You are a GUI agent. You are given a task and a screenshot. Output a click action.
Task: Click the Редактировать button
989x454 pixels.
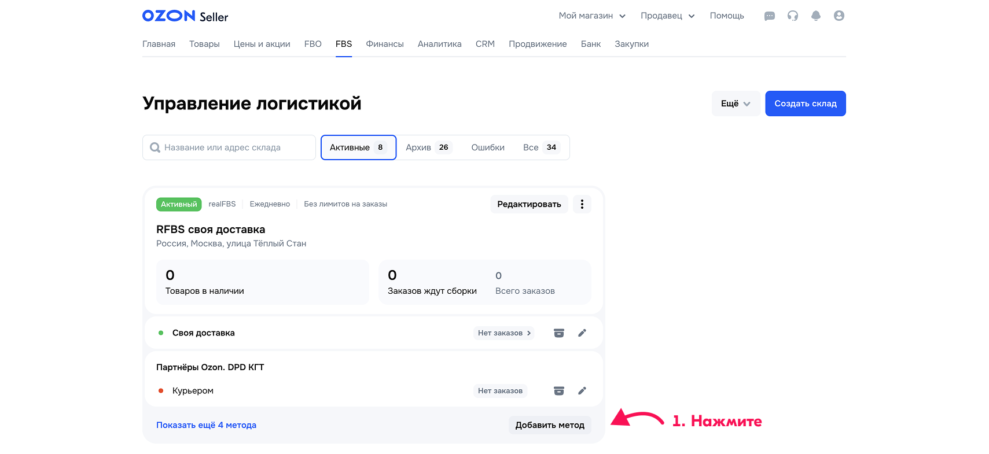click(x=530, y=204)
